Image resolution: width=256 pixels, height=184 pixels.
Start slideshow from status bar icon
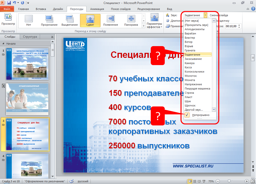(x=204, y=181)
